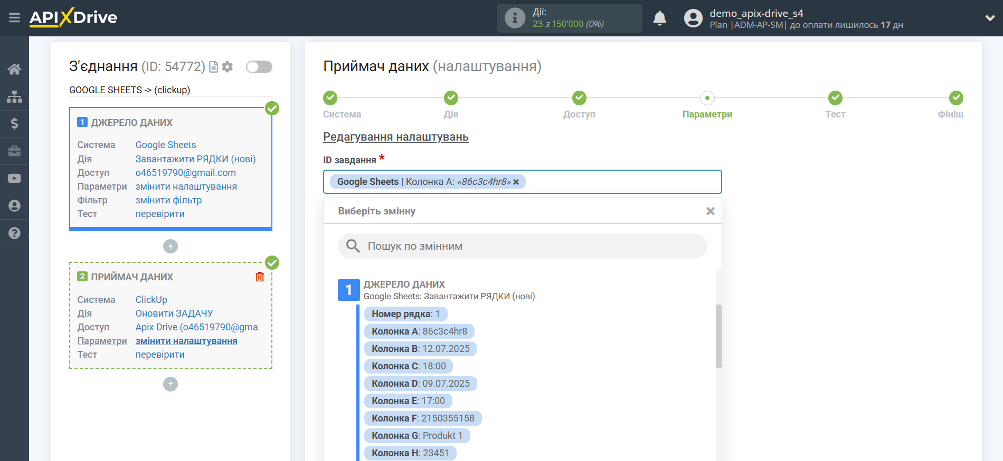Select variable Колонка B: 12.07.2025
The width and height of the screenshot is (1003, 461).
point(420,349)
